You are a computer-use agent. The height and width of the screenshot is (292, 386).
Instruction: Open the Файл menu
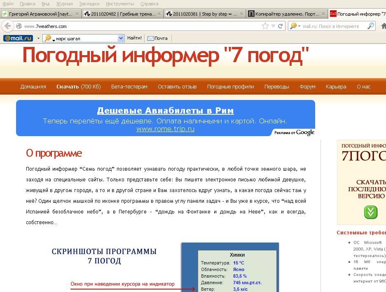8,4
